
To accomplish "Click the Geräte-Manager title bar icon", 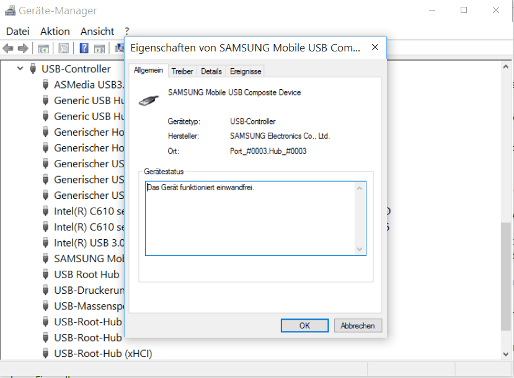I will [10, 11].
